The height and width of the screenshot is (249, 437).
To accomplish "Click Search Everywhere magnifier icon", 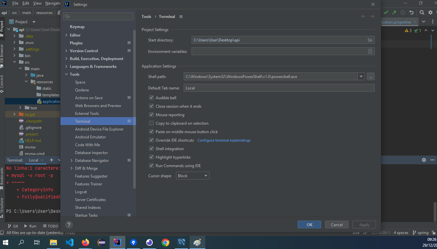I will point(422,12).
